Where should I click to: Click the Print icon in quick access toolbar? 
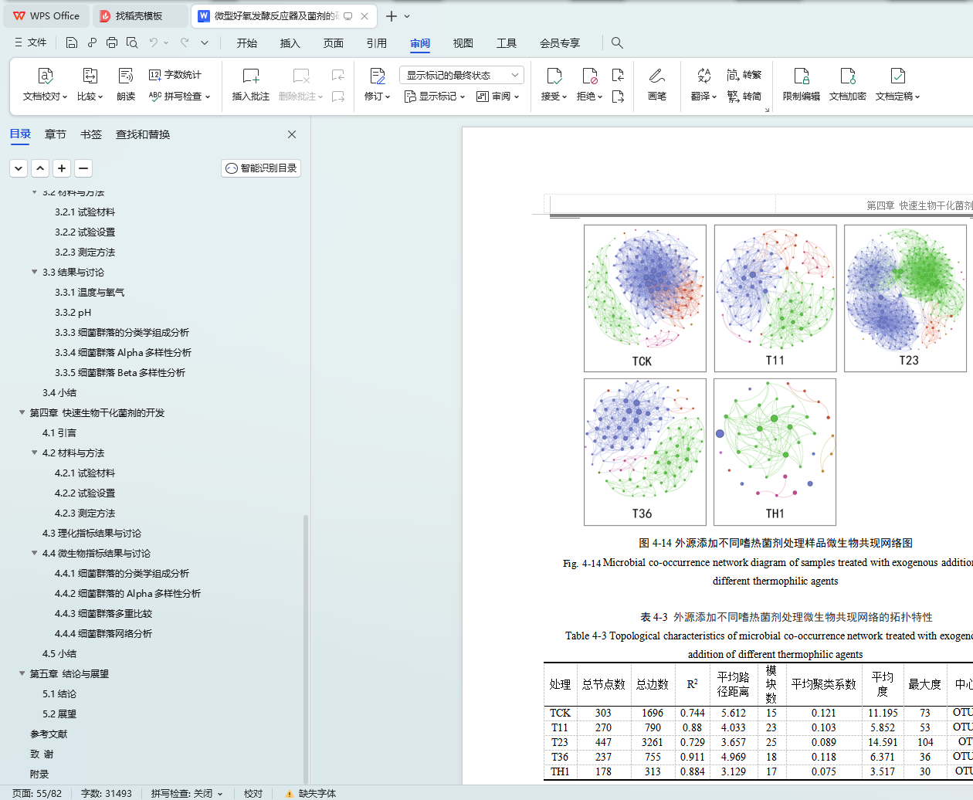click(112, 42)
